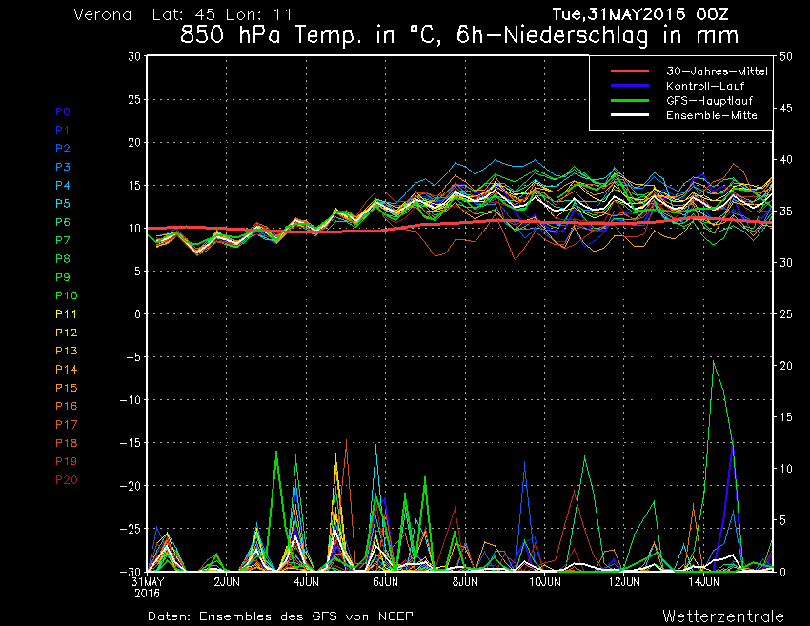Click the P17 ensemble member label
This screenshot has height=626, width=810.
pos(66,425)
